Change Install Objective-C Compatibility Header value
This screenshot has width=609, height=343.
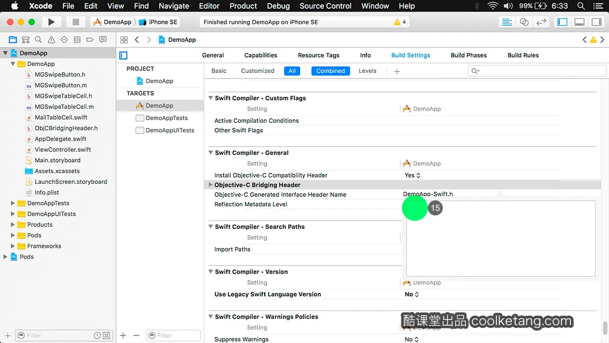[x=412, y=176]
